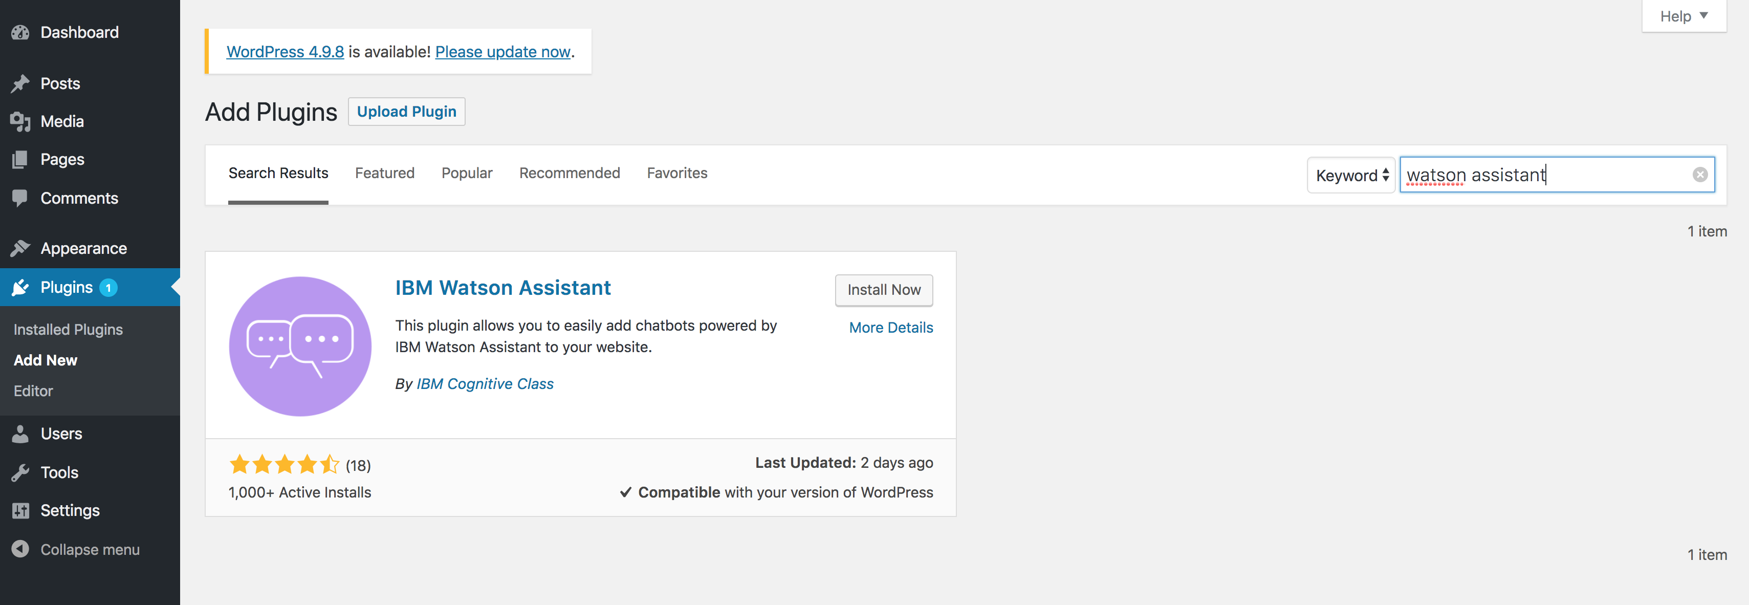The height and width of the screenshot is (605, 1749).
Task: Click the Collapse menu label
Action: (x=90, y=549)
